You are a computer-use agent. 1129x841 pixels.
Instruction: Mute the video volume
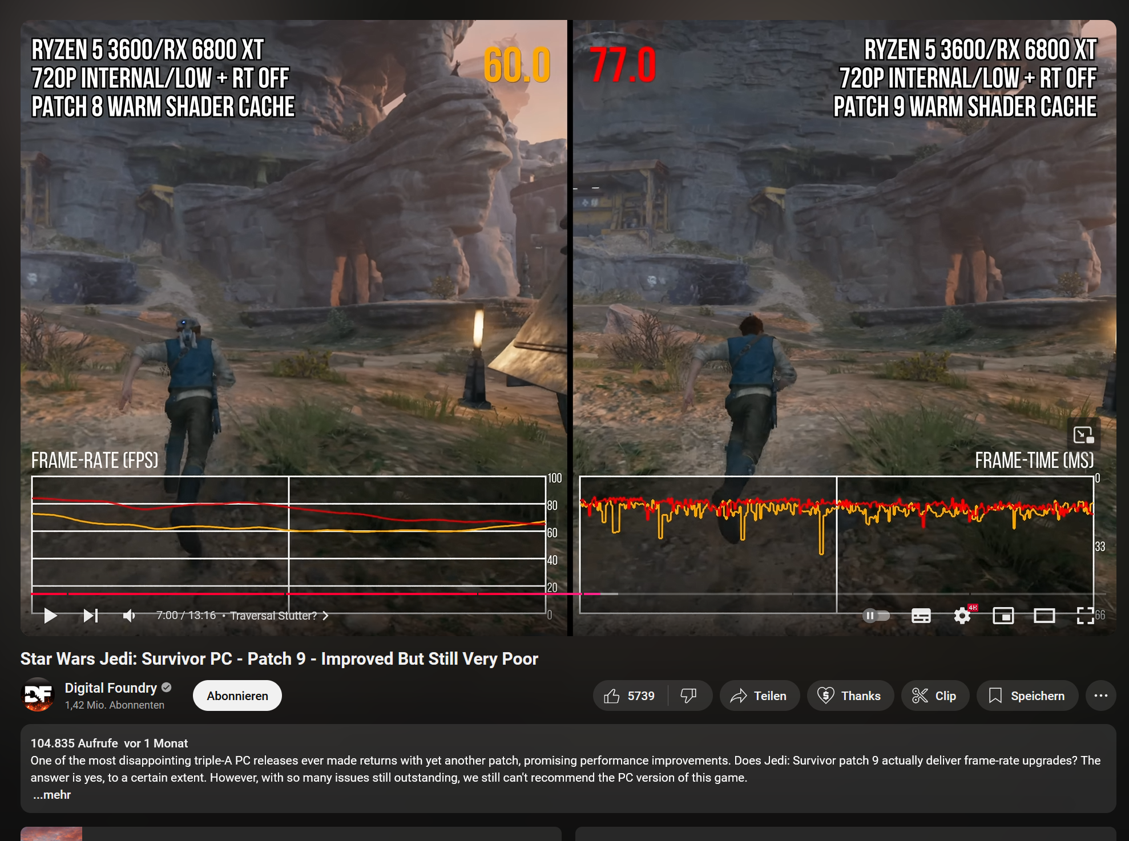point(129,616)
